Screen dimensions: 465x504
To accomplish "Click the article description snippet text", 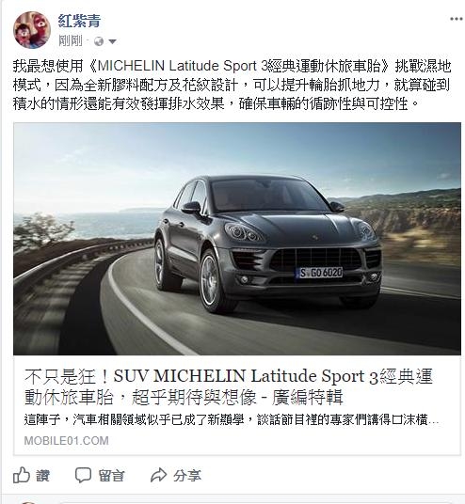I will (x=232, y=419).
